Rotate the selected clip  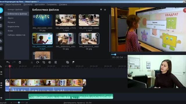click(38, 62)
